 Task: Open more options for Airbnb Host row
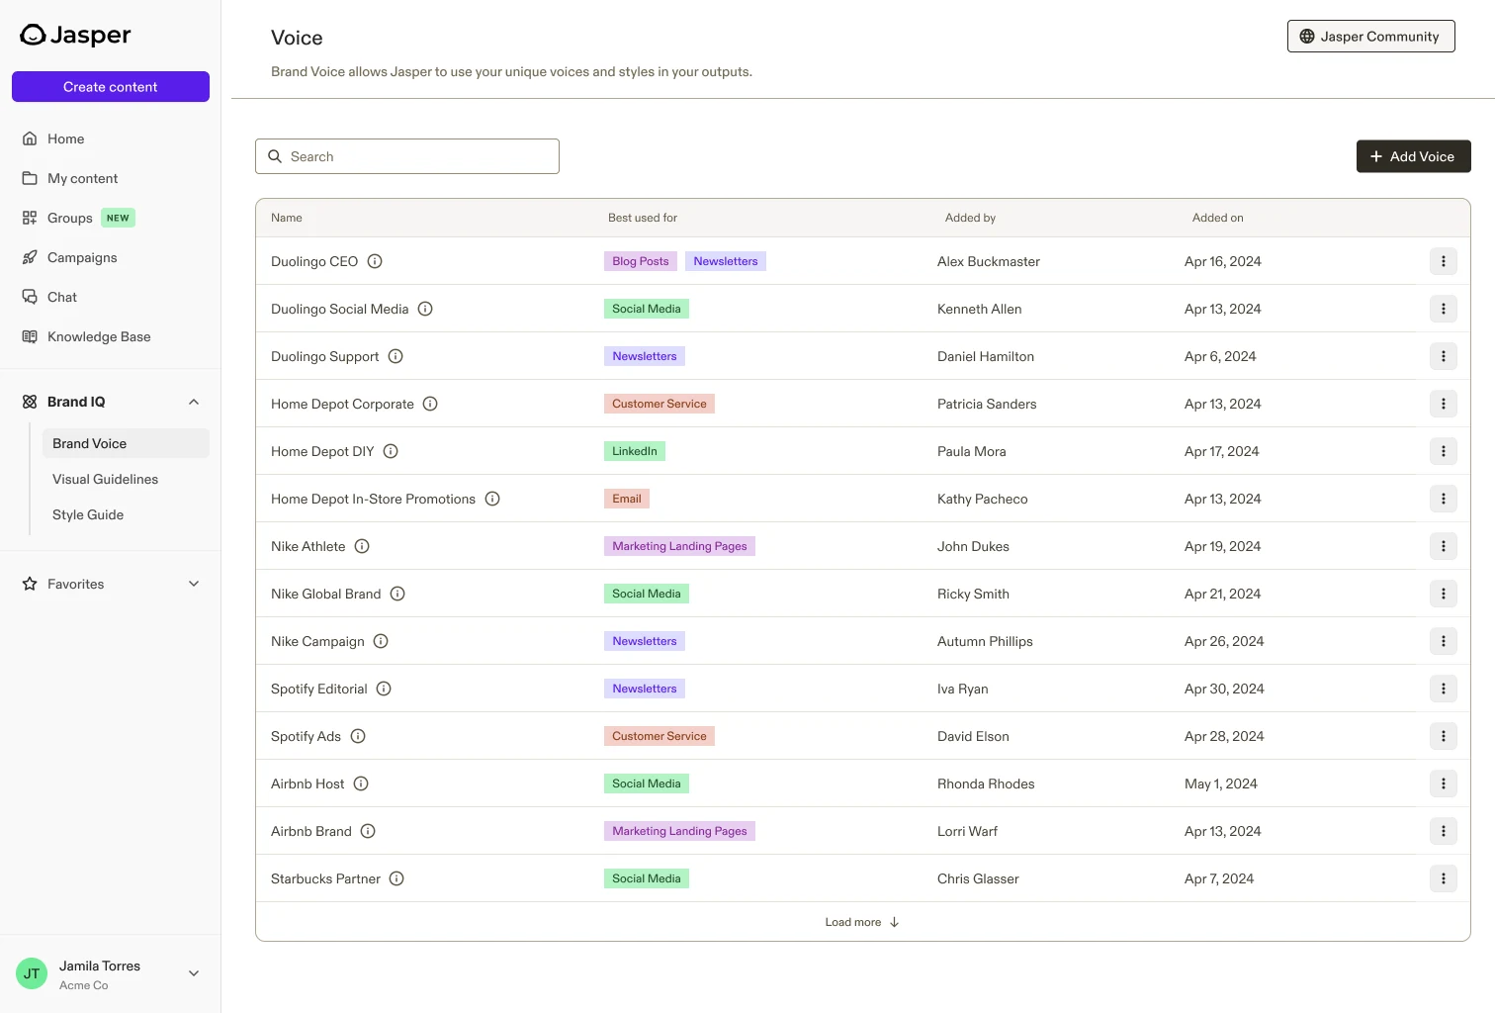1444,783
